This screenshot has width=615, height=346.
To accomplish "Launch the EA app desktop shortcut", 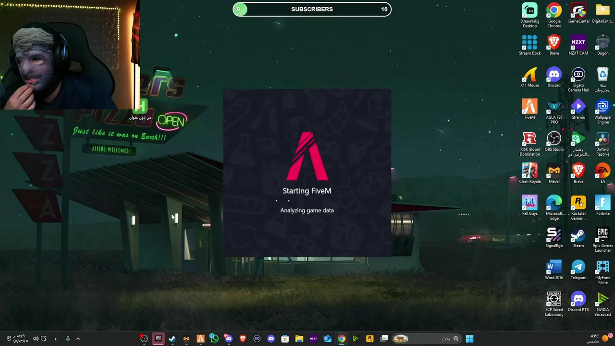I will (603, 173).
